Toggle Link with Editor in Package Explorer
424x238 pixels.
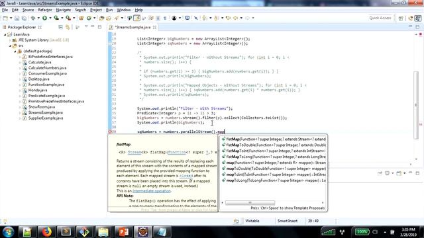[68, 27]
